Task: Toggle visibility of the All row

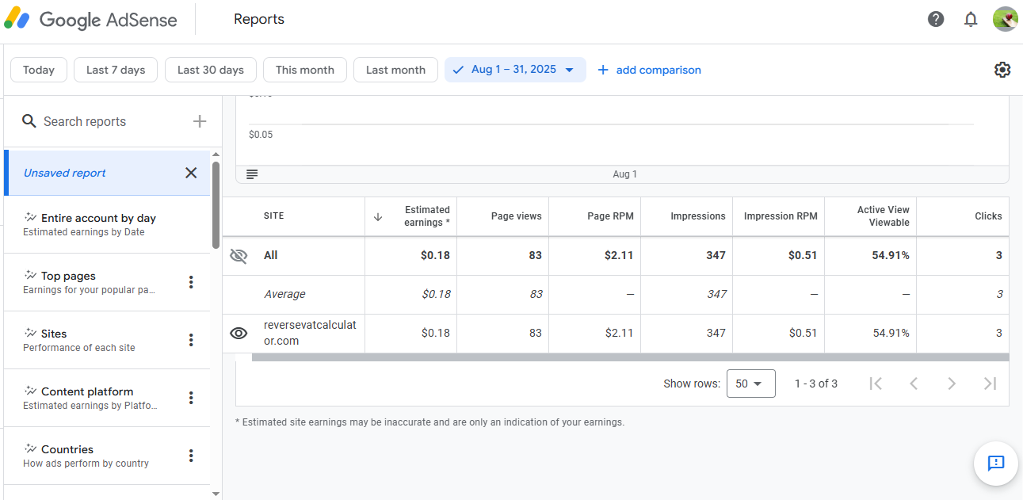Action: pyautogui.click(x=239, y=255)
